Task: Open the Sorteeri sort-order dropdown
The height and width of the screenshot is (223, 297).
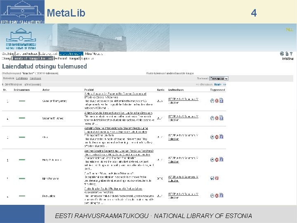Action: pos(219,78)
